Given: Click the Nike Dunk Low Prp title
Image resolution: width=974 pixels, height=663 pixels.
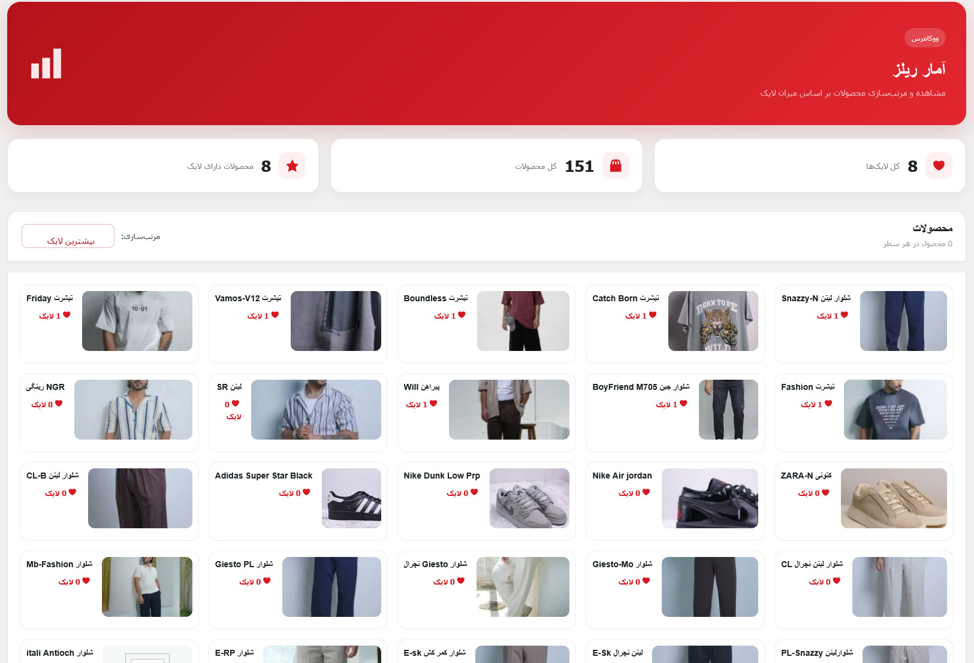Looking at the screenshot, I should pos(442,476).
